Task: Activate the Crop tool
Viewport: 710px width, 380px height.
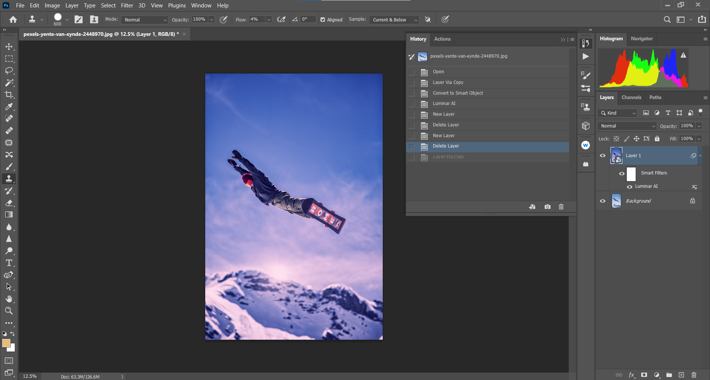Action: coord(9,95)
